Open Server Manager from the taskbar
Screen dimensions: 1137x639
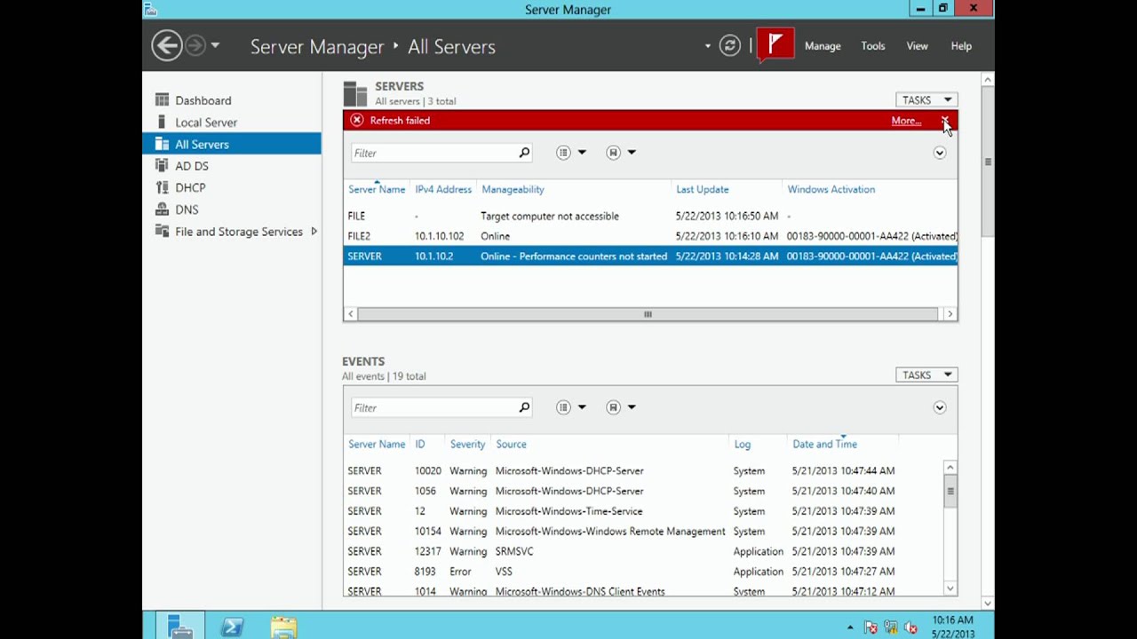tap(180, 627)
